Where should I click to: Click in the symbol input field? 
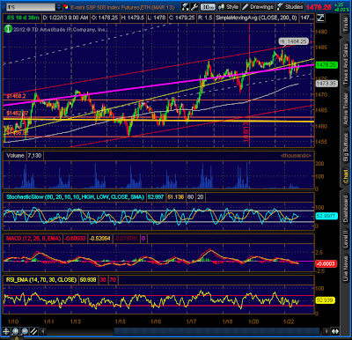click(31, 7)
